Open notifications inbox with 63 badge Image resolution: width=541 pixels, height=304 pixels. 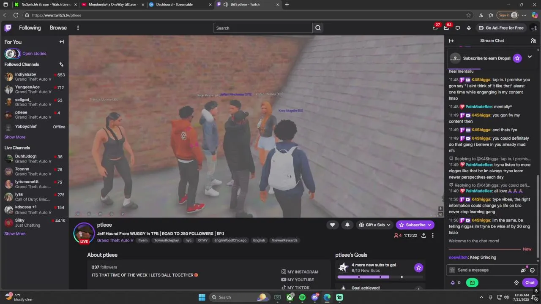tap(446, 28)
